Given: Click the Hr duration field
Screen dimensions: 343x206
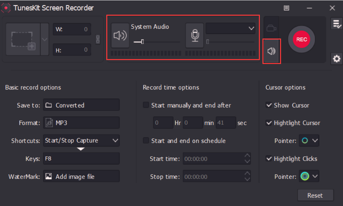Looking at the screenshot, I should 163,123.
